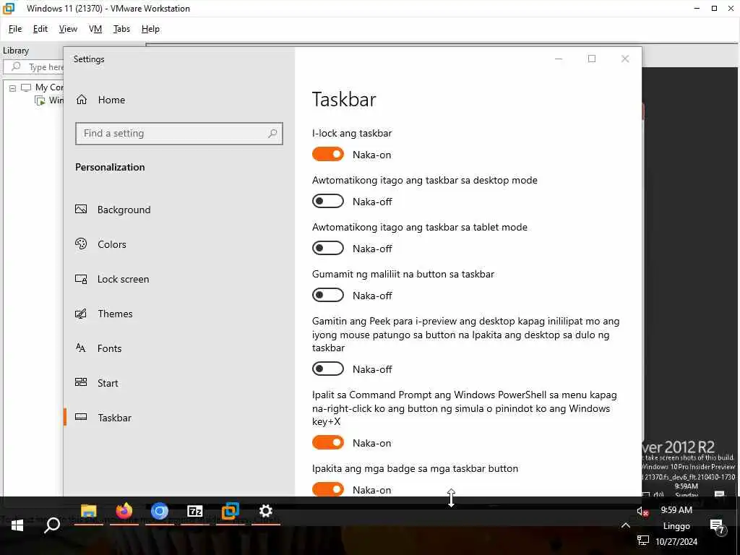Click the Lock screen icon

(x=81, y=279)
